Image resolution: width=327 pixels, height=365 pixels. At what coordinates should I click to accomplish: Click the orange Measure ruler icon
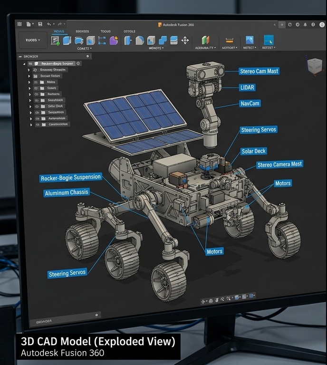coord(230,41)
